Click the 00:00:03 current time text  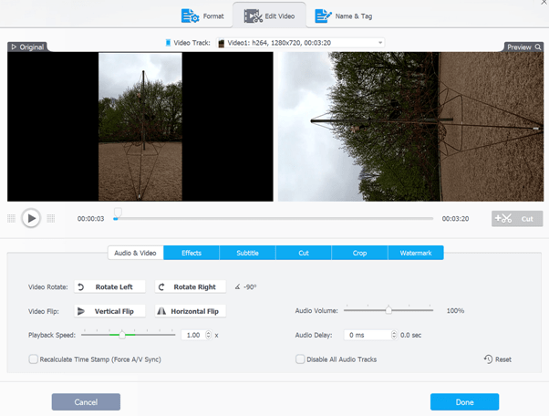click(x=90, y=219)
